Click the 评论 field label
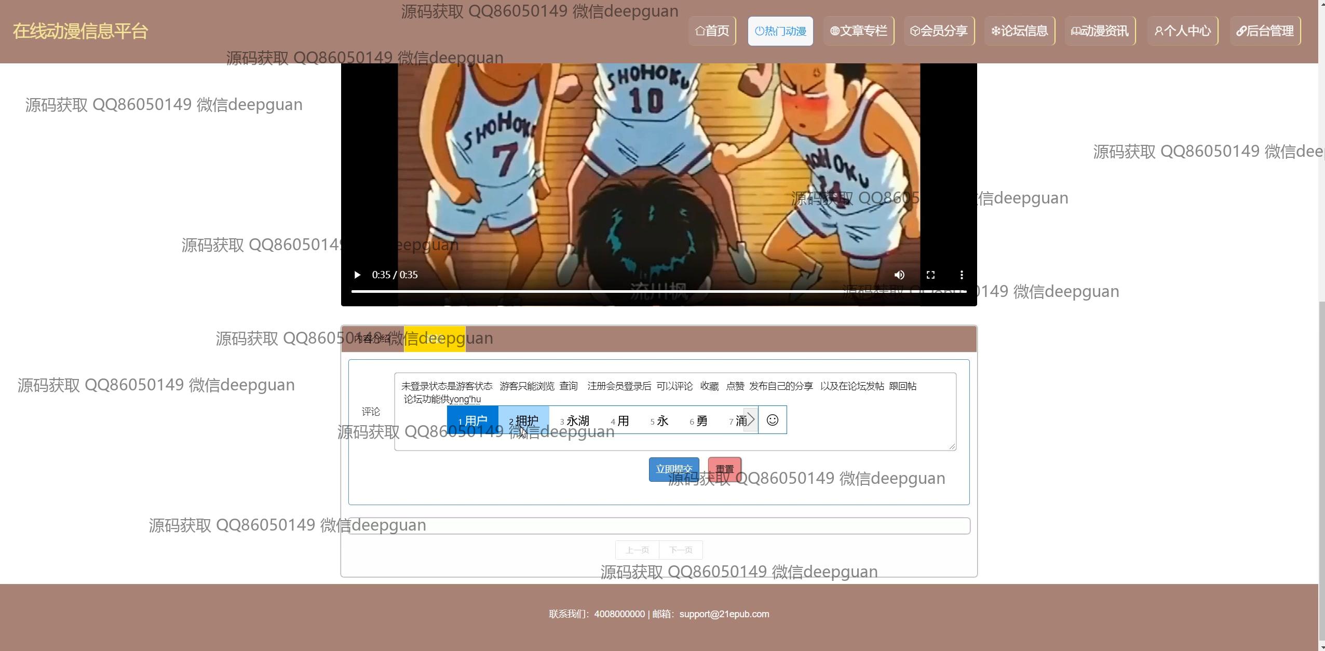 pyautogui.click(x=371, y=412)
